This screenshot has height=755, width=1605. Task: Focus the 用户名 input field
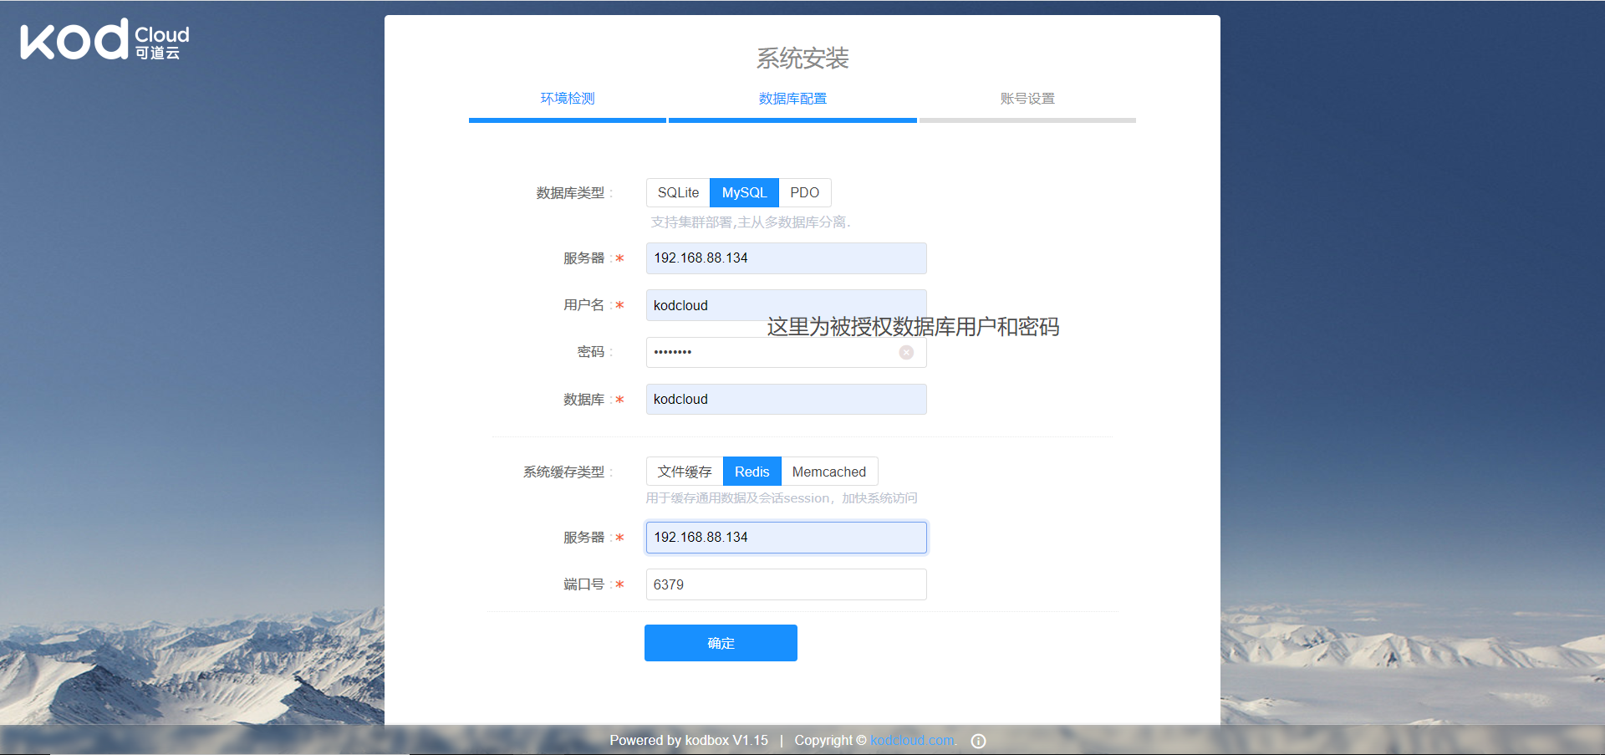(x=786, y=305)
